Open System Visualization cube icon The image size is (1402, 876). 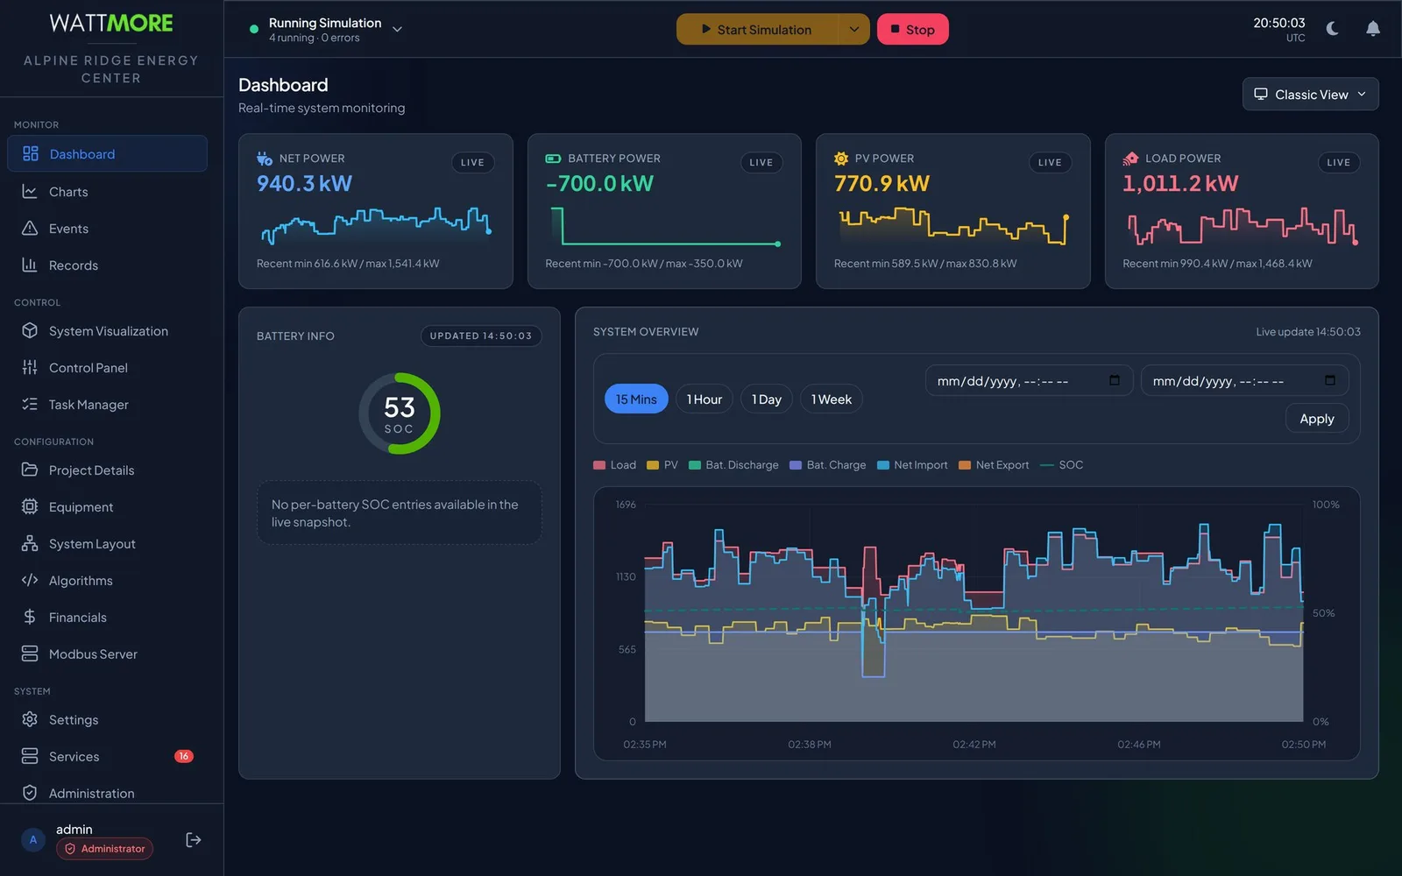pos(30,331)
